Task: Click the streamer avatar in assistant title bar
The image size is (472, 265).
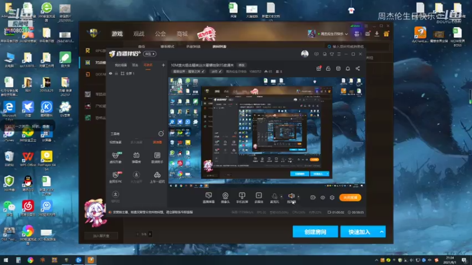Action: 304,54
